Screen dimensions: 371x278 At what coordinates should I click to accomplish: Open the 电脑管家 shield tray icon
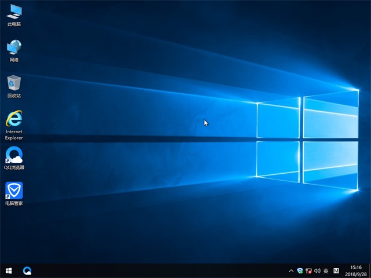300,270
